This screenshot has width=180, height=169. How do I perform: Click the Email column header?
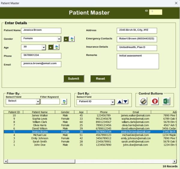(135, 112)
